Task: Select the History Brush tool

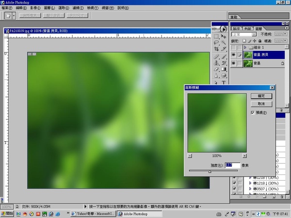Action: click(224, 63)
